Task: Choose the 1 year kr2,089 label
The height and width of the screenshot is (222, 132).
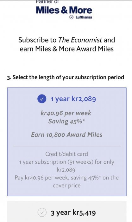Action: coord(73,99)
